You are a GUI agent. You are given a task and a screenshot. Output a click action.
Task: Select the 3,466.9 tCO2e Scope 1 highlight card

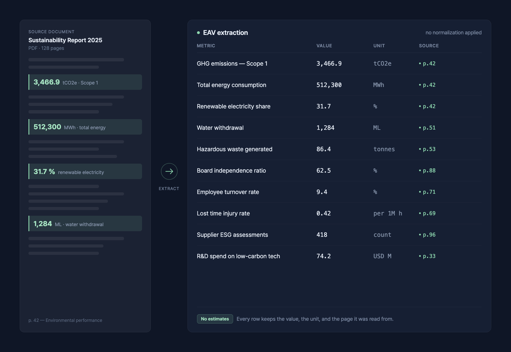85,82
